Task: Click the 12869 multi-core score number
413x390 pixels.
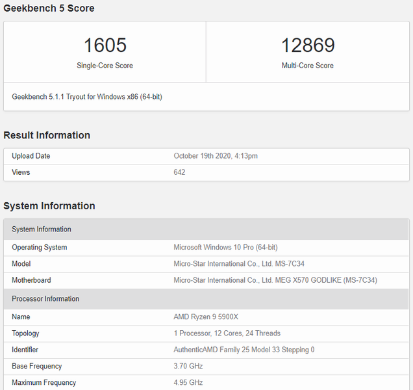Action: (308, 45)
